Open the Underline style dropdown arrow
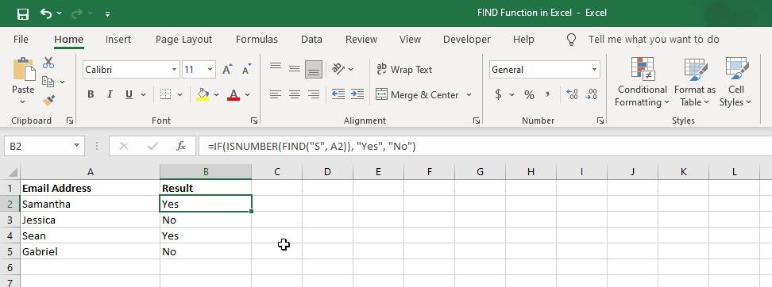This screenshot has width=772, height=287. click(x=143, y=95)
